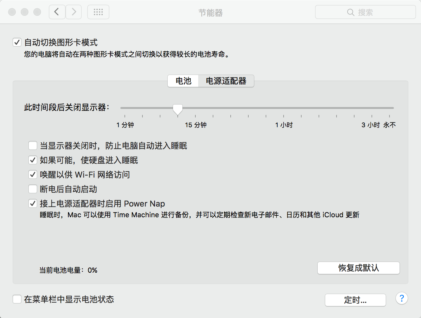Uncheck 如果可能，使硬盘进入睡眠
Screen dimensions: 421x318
pos(33,160)
